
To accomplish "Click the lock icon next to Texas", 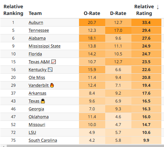I will tap(43, 101).
